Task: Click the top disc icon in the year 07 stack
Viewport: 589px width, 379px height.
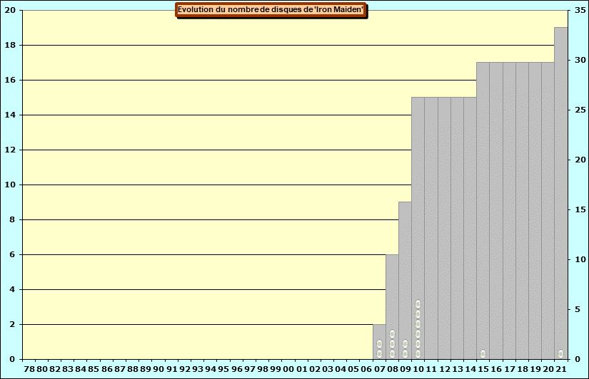Action: point(379,344)
